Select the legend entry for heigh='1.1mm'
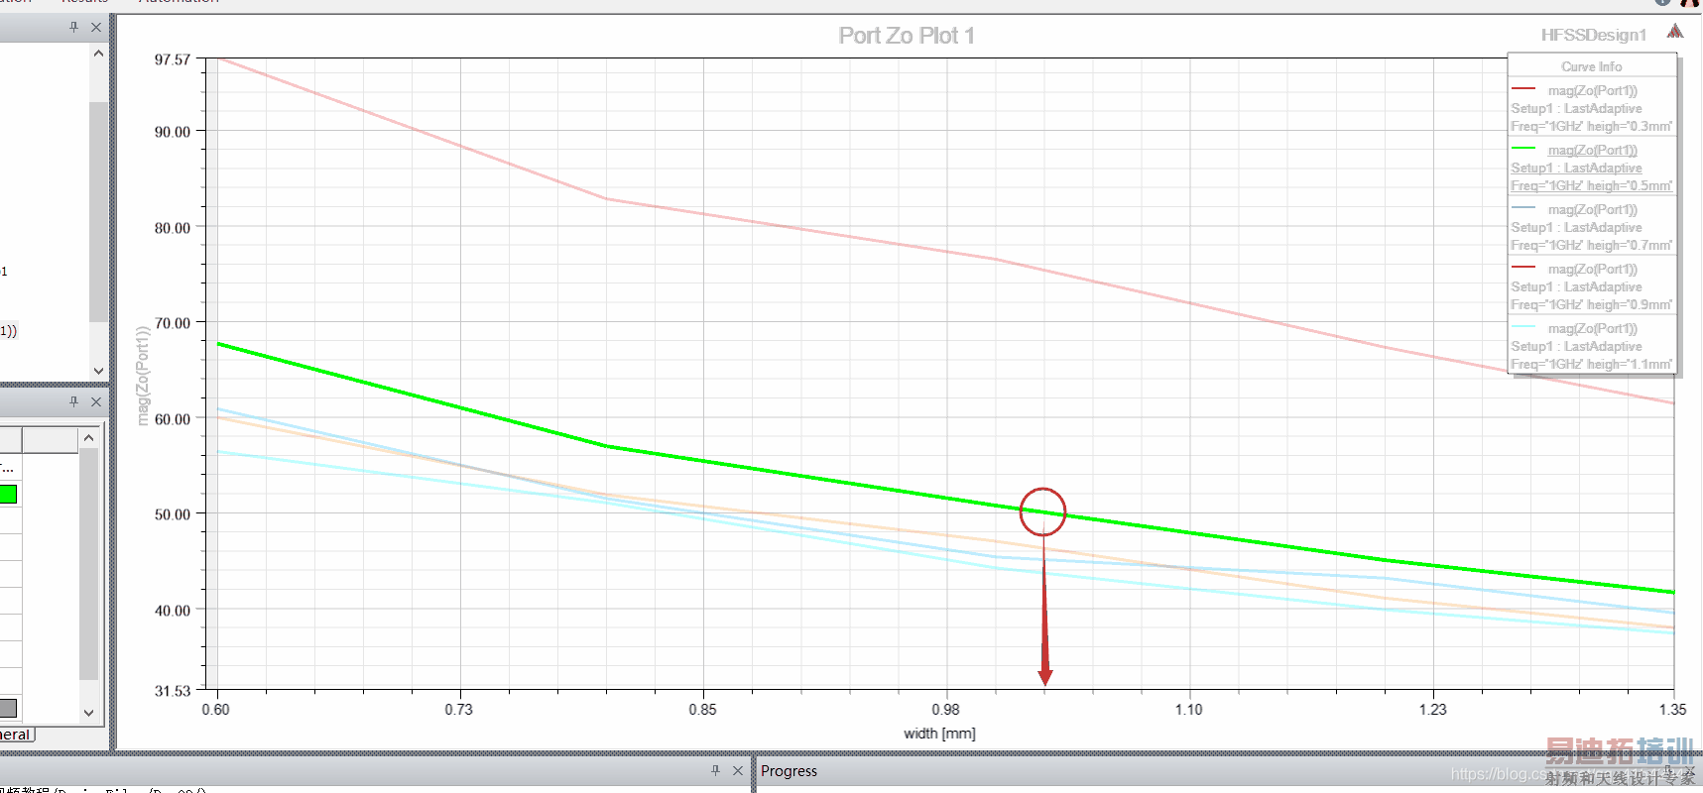This screenshot has width=1703, height=793. pos(1592,346)
